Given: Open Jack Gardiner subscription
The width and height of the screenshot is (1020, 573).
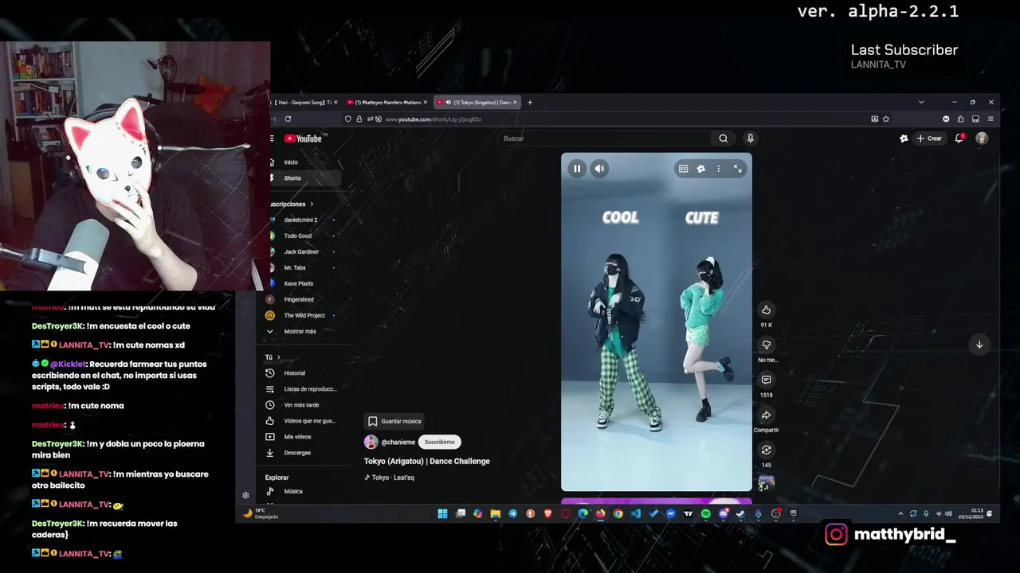Looking at the screenshot, I should click(x=301, y=251).
